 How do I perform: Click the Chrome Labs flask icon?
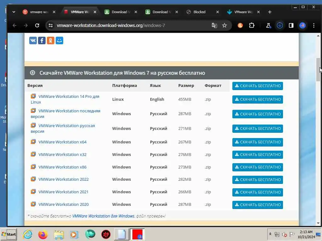pos(268,25)
